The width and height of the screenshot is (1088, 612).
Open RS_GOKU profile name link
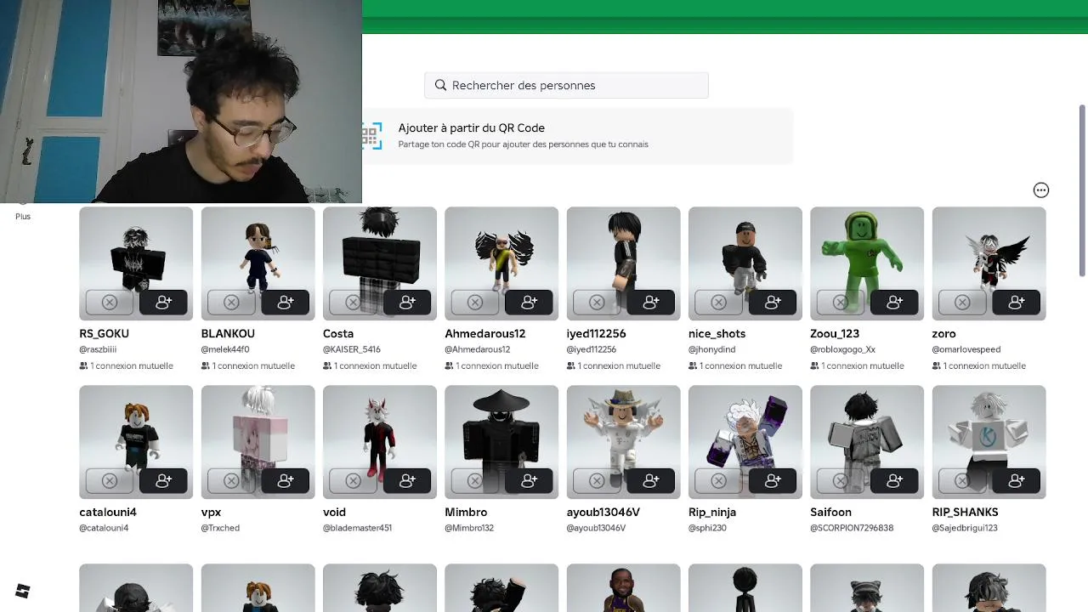[104, 334]
